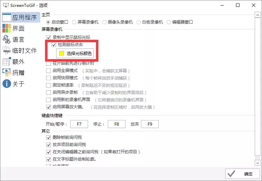The height and width of the screenshot is (181, 262).
Task: Click the scrollbar down arrow
Action: point(257,163)
